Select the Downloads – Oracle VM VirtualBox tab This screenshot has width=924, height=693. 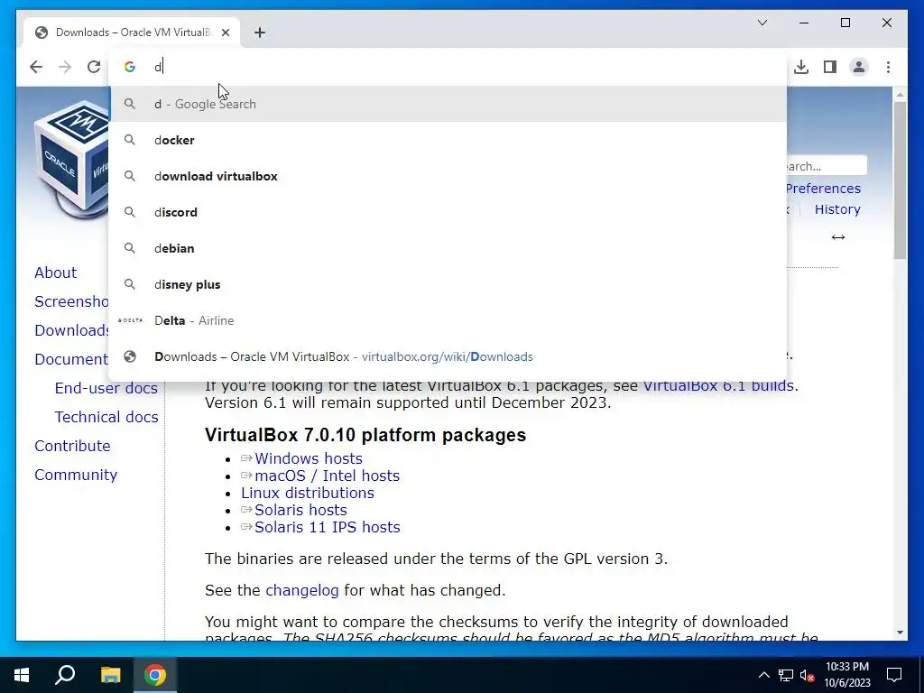[x=132, y=32]
